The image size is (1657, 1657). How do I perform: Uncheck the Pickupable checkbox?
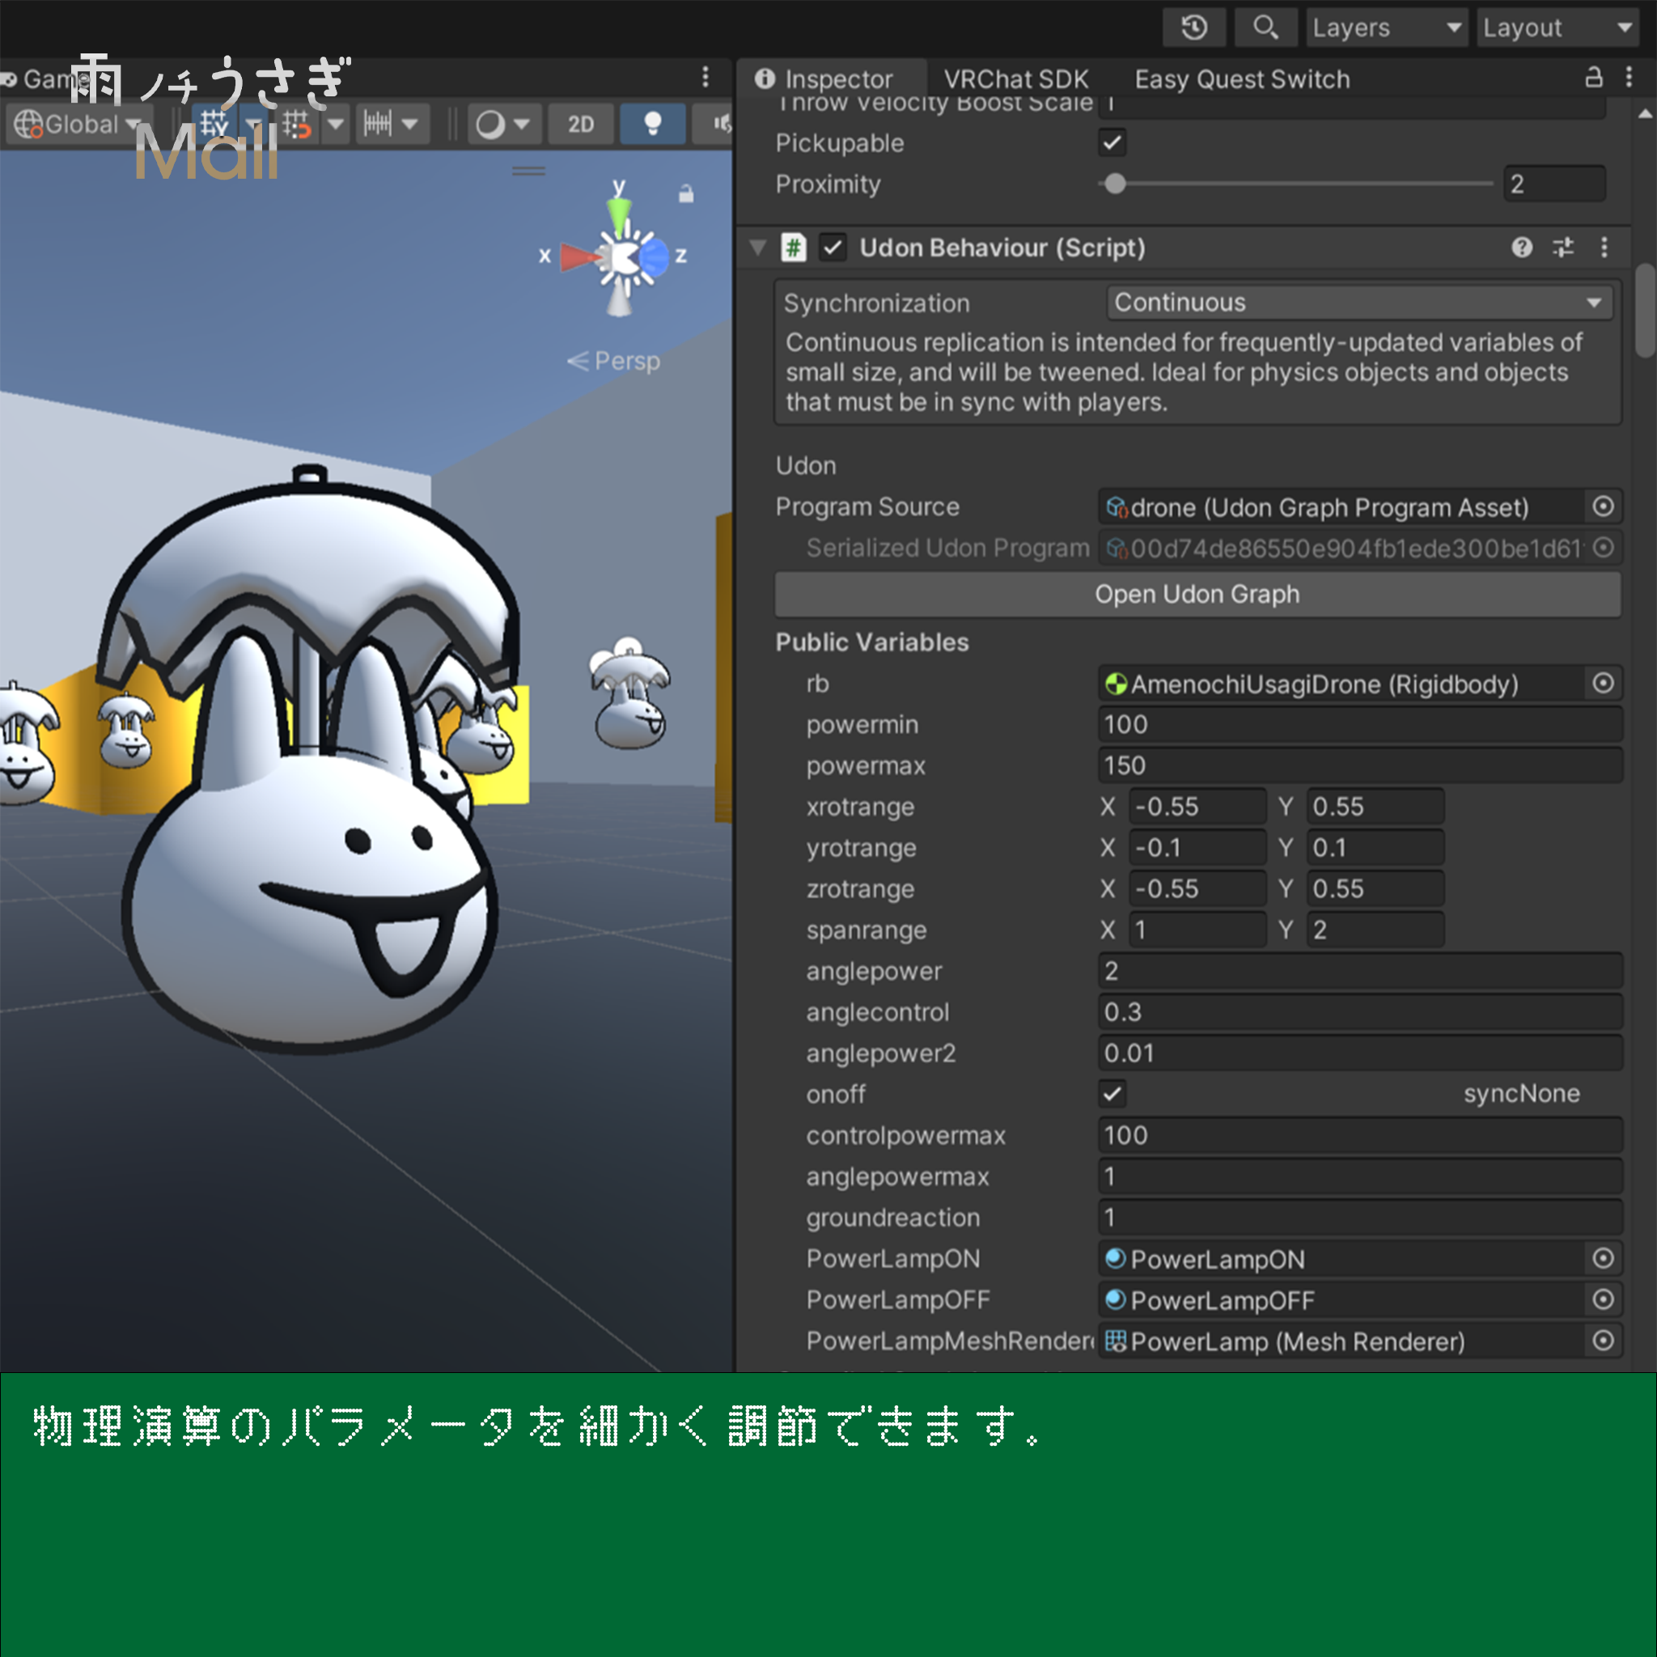[x=1112, y=142]
